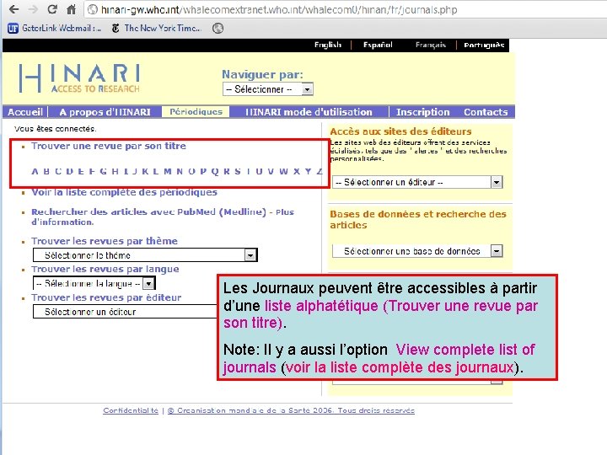Browse journals starting with letter M
Viewport: 607px width, 455px height.
tap(168, 171)
